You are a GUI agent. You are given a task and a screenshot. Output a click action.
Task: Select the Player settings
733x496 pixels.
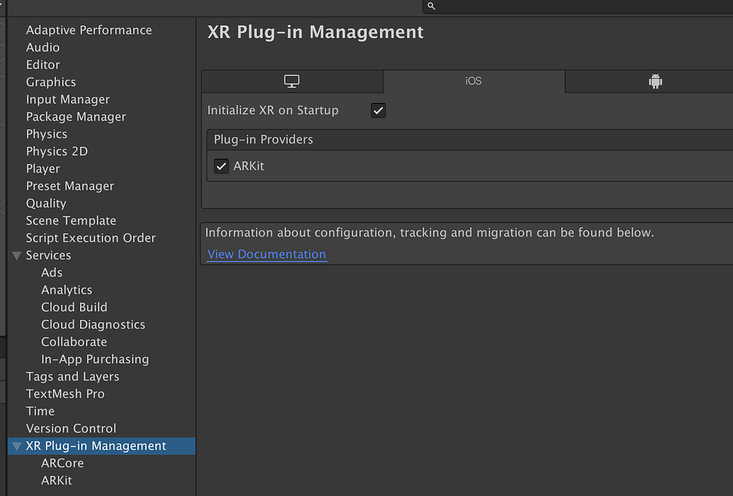pyautogui.click(x=43, y=168)
